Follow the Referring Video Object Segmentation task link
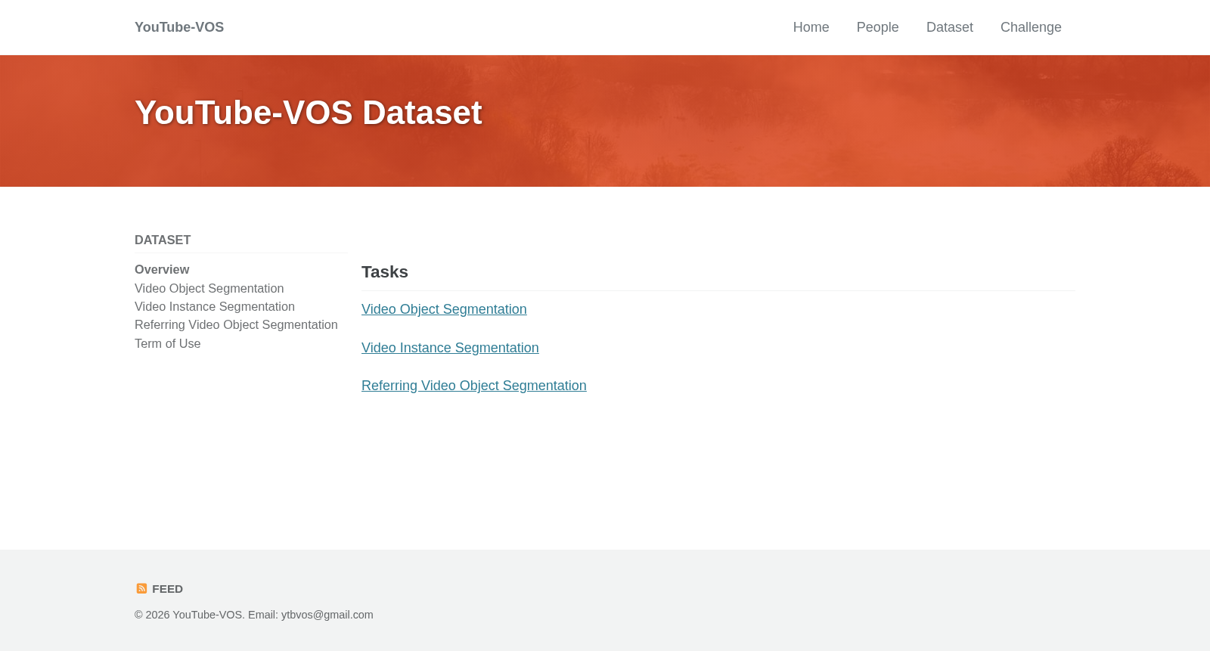 (474, 386)
